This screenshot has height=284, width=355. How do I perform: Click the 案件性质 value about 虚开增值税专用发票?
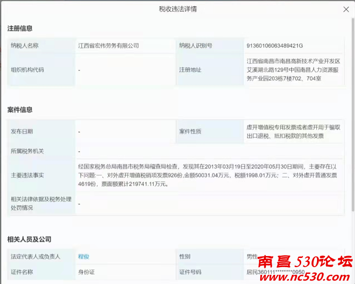(x=293, y=132)
